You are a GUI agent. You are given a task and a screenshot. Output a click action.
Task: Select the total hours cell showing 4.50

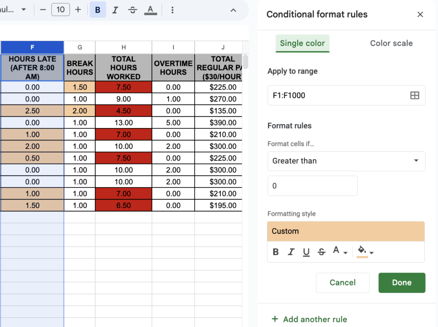tap(124, 111)
